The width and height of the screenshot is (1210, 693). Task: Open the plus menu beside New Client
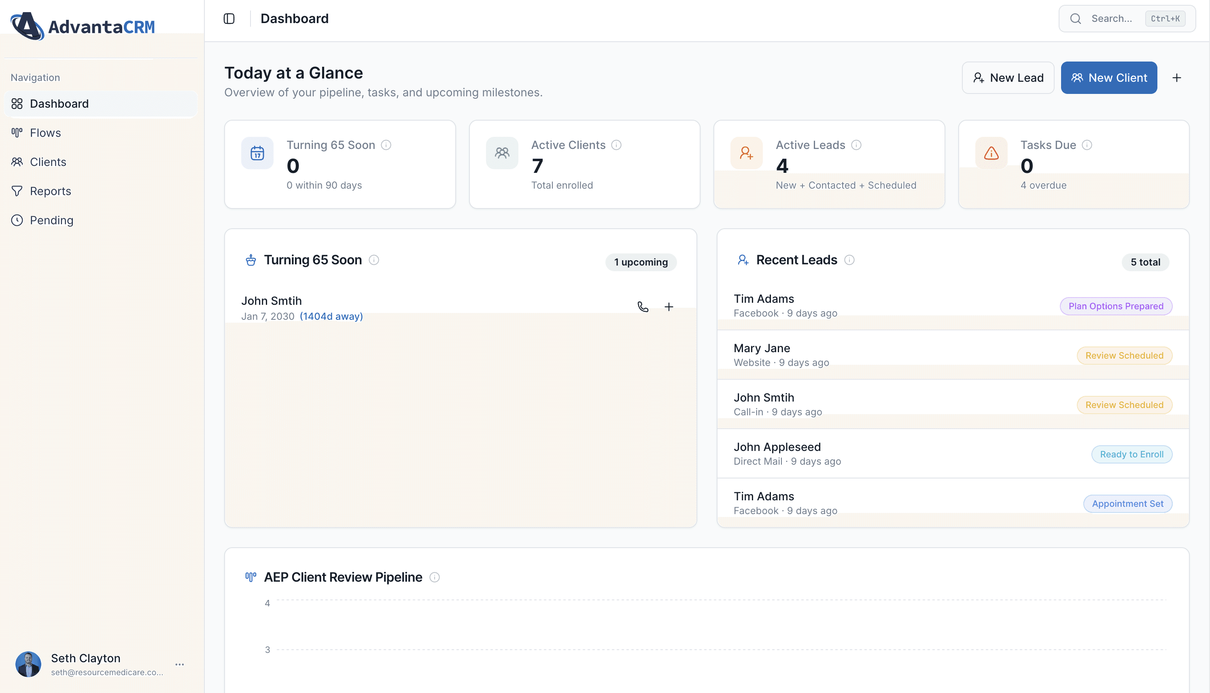[1177, 78]
